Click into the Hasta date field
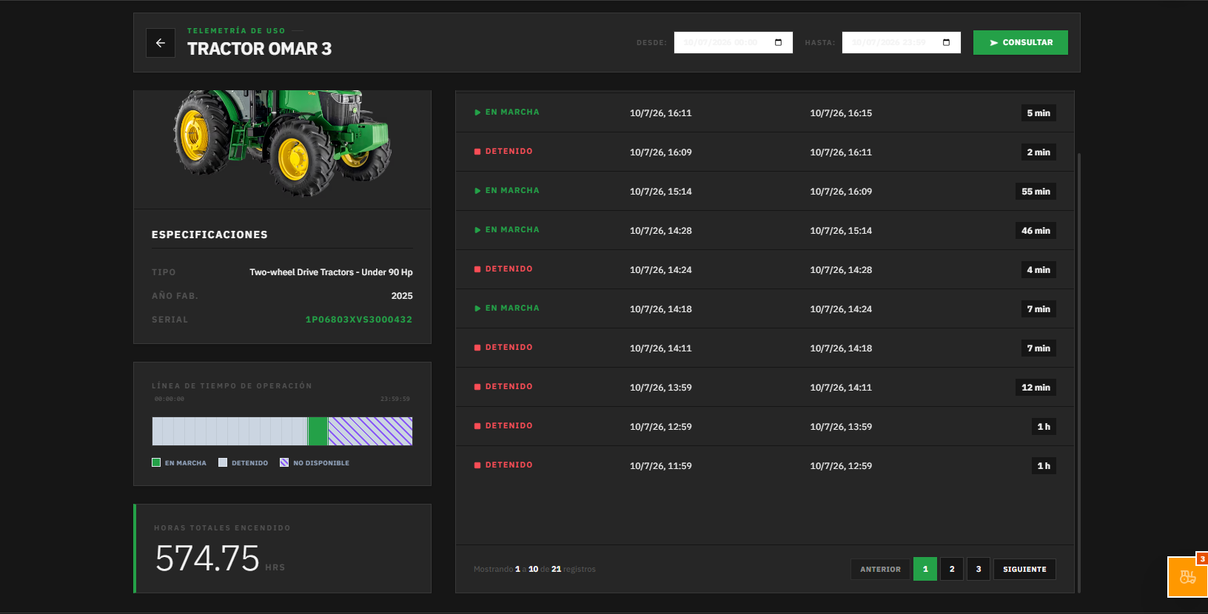Screen dimensions: 1208x614 coord(901,42)
